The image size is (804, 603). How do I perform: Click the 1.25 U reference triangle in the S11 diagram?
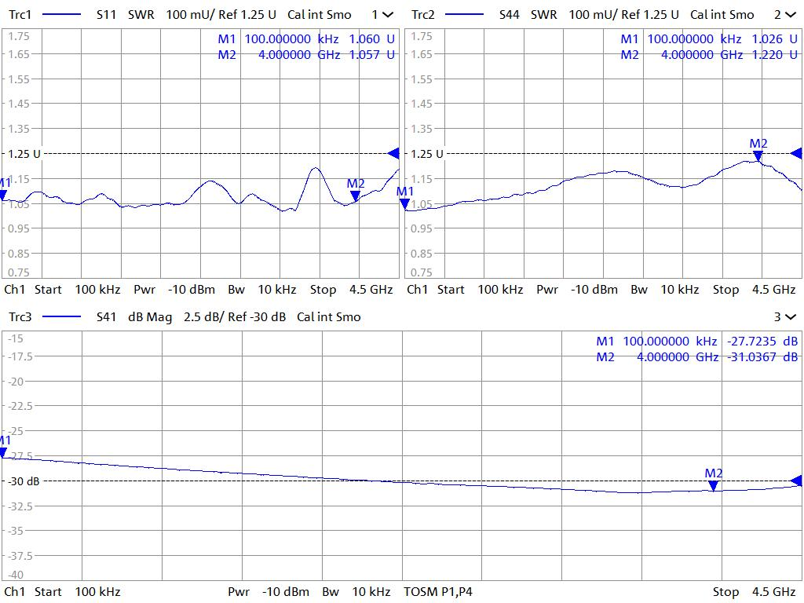pyautogui.click(x=393, y=153)
